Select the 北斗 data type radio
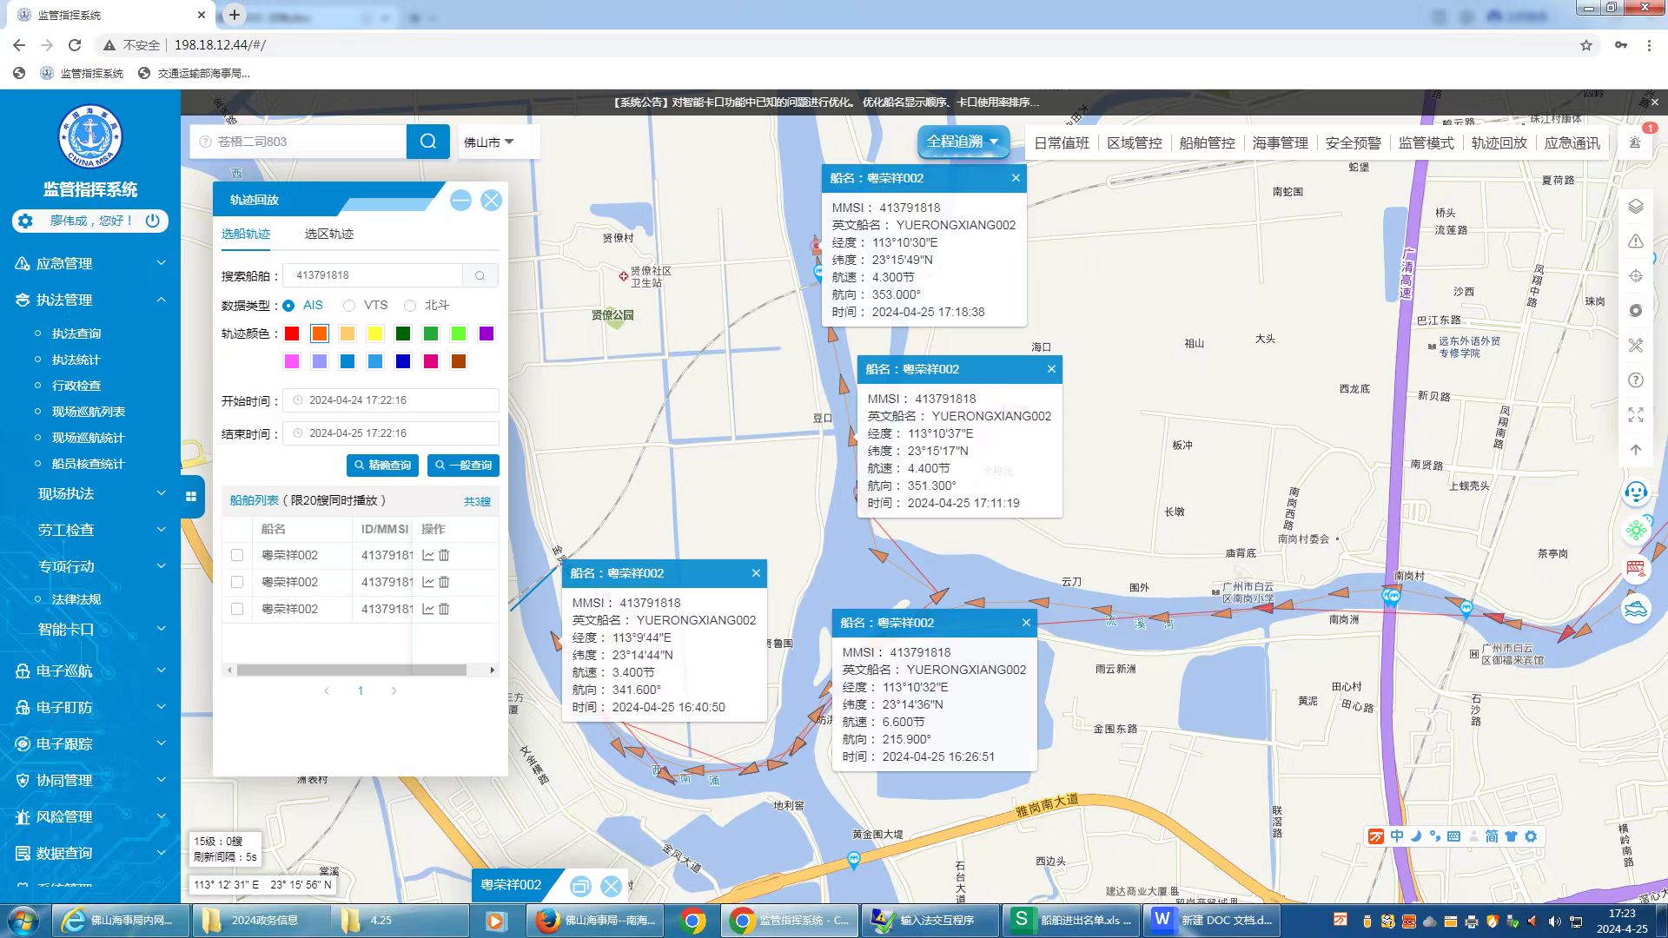 pos(410,306)
